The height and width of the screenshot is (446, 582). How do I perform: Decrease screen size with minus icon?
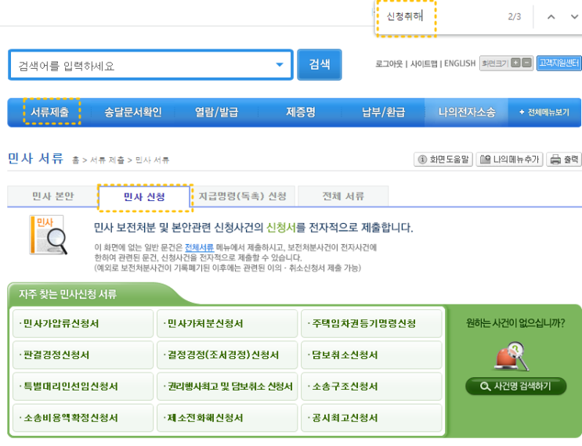[x=526, y=63]
